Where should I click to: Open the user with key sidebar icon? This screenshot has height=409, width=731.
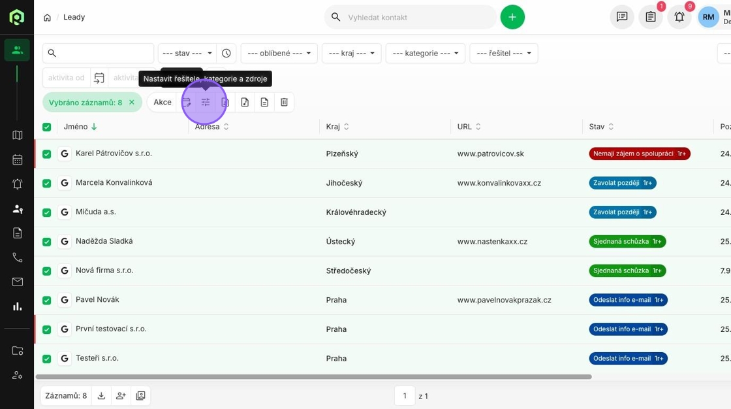coord(17,208)
